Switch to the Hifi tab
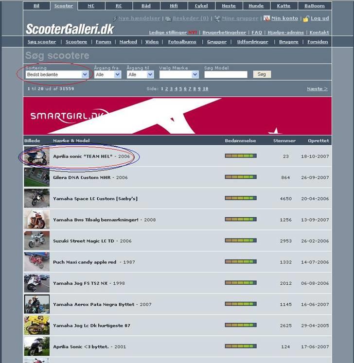The width and height of the screenshot is (354, 363). (x=173, y=6)
